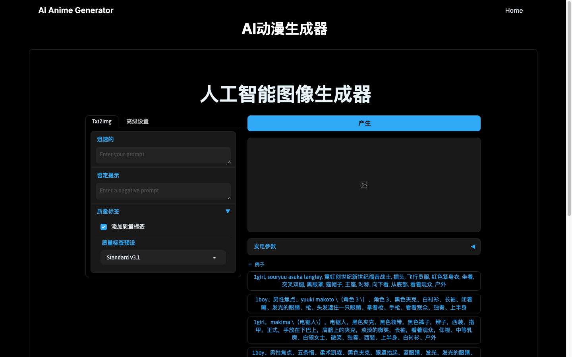Open the 质量标签预设 dropdown showing Standard v3.1
Image resolution: width=572 pixels, height=357 pixels.
(x=163, y=257)
